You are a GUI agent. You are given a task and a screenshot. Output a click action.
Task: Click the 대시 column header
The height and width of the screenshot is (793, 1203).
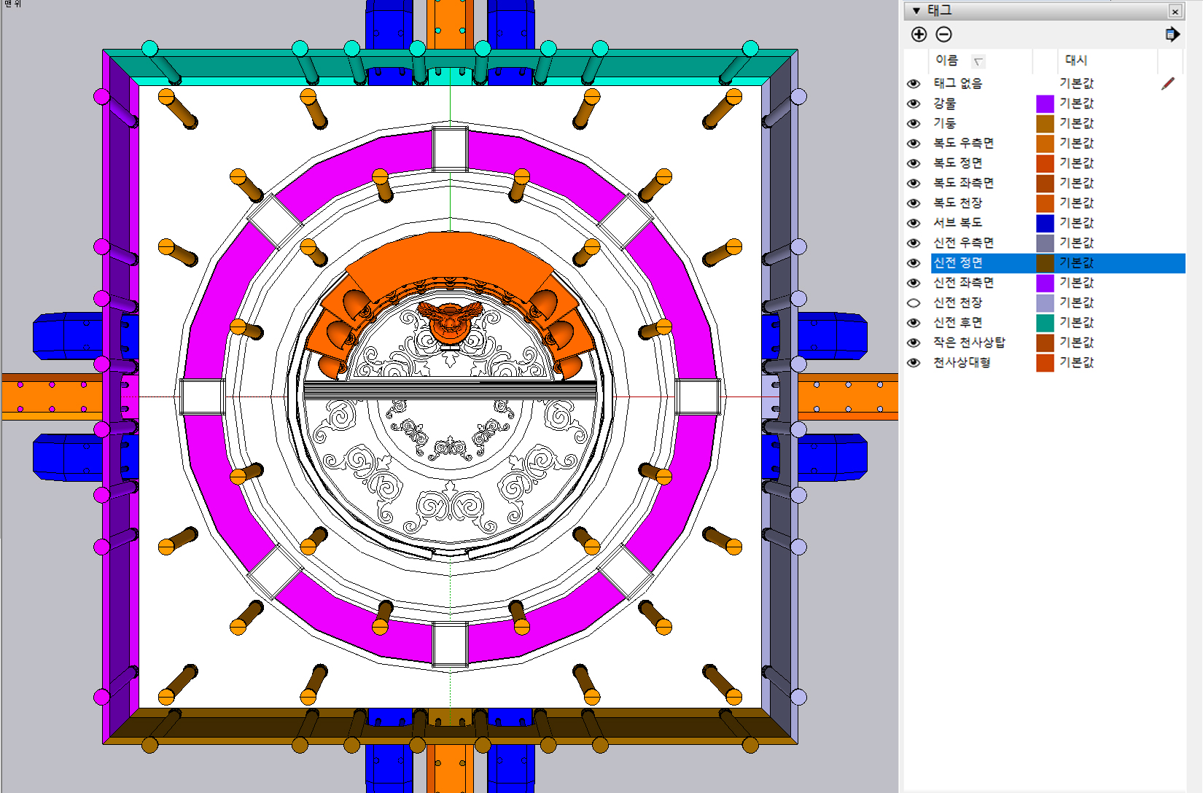(x=1076, y=60)
